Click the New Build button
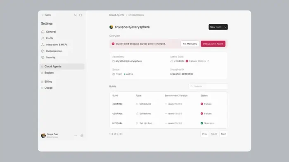Screen dimensions: 289x162 pos(216,27)
